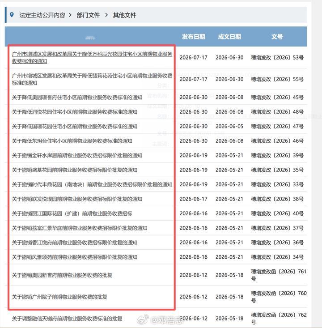Image resolution: width=322 pixels, height=328 pixels.
Task: Select document number 穗增发改〔2026〕45号
Action: pos(277,97)
